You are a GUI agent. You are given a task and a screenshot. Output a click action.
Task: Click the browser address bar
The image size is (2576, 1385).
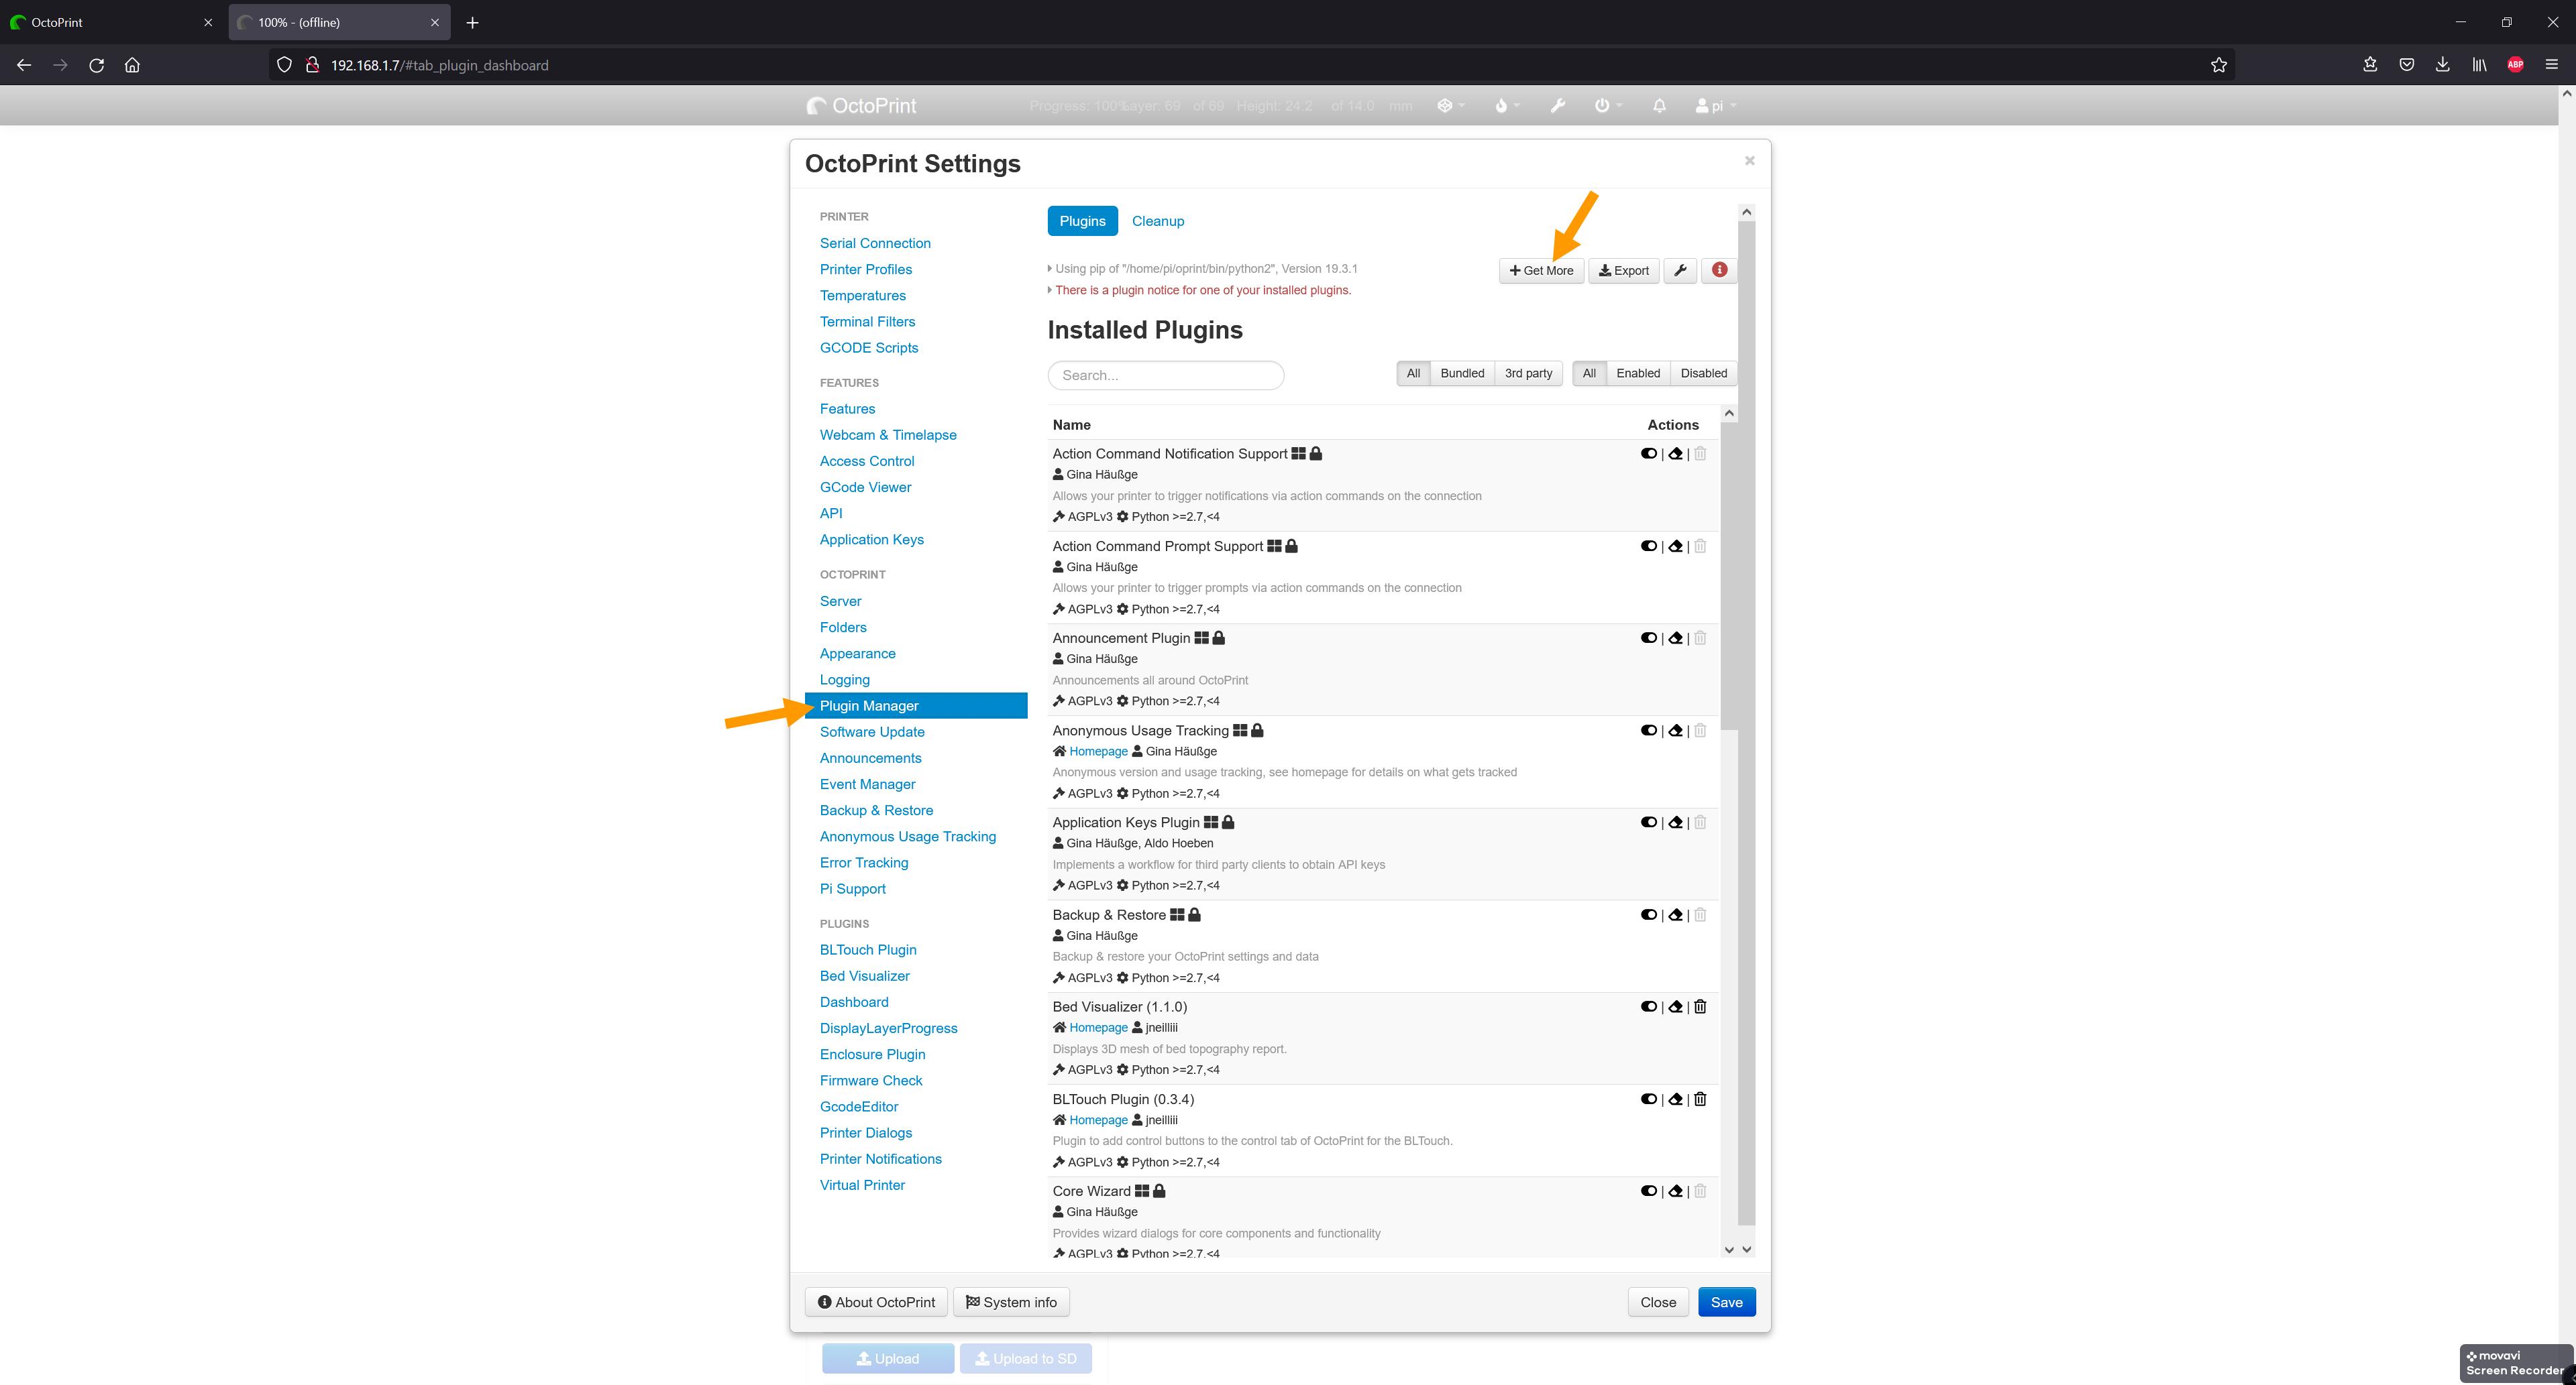(x=1250, y=65)
